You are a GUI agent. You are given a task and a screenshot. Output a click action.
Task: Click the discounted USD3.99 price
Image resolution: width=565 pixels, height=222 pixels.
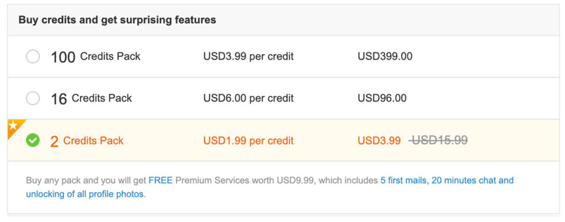click(379, 141)
